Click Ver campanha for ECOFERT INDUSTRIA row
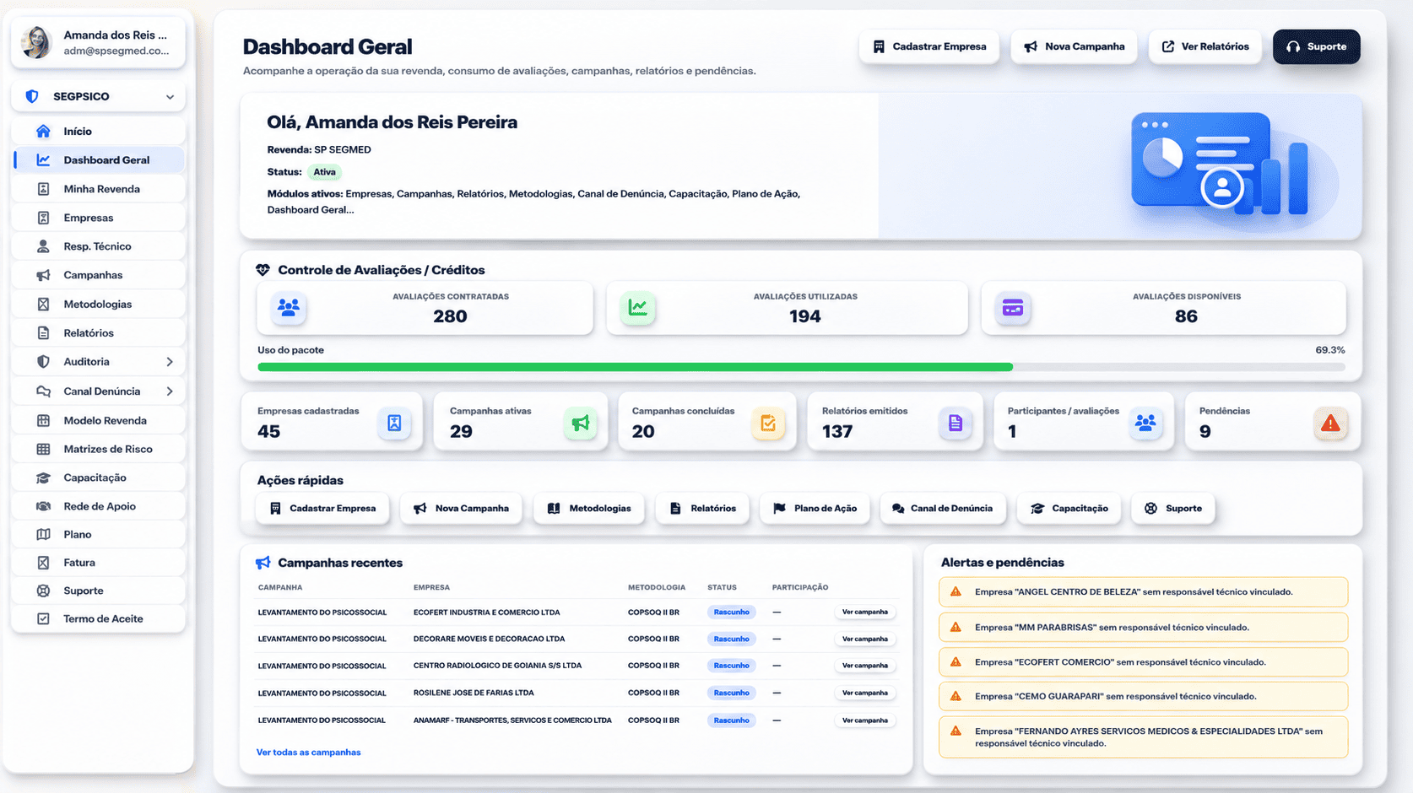The image size is (1413, 793). click(865, 612)
